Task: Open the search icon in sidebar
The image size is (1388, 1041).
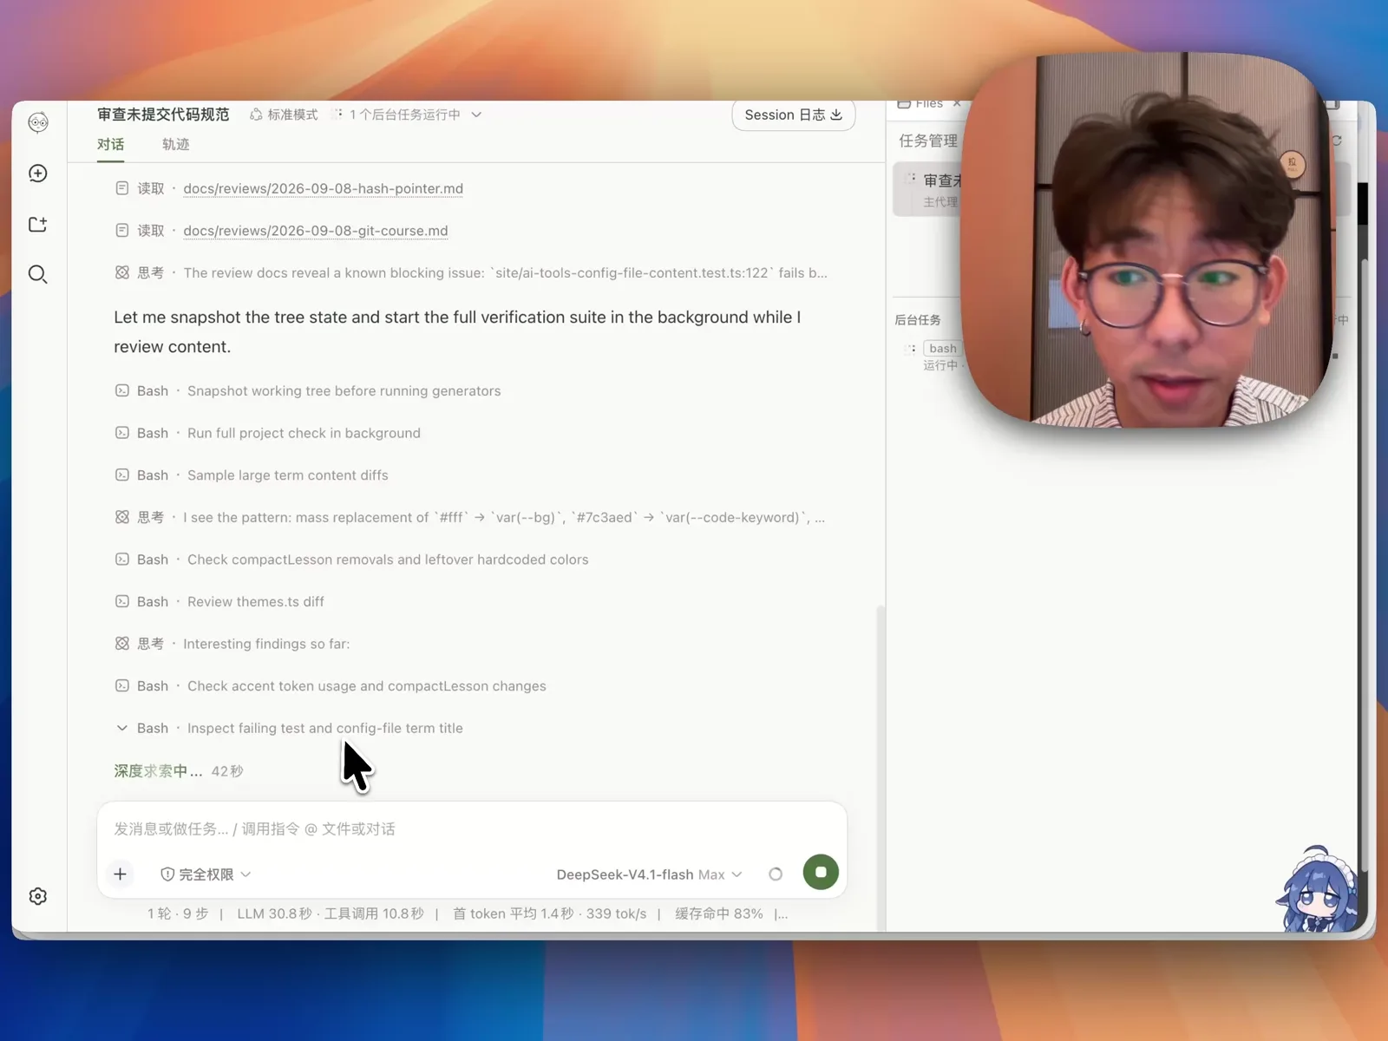Action: click(x=37, y=275)
